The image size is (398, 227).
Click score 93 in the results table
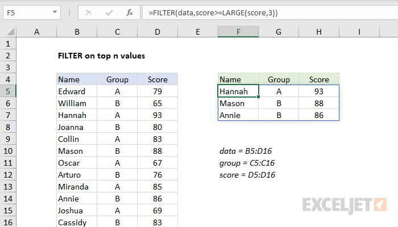pyautogui.click(x=319, y=91)
